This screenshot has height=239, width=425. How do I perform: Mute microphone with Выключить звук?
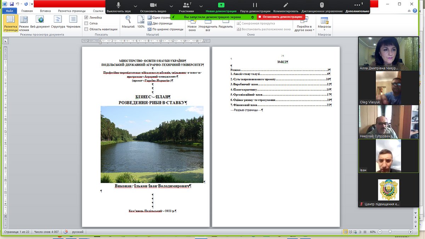tap(118, 7)
